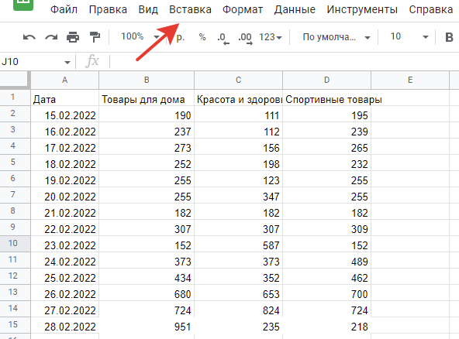
Task: Click the Print icon
Action: (x=73, y=37)
